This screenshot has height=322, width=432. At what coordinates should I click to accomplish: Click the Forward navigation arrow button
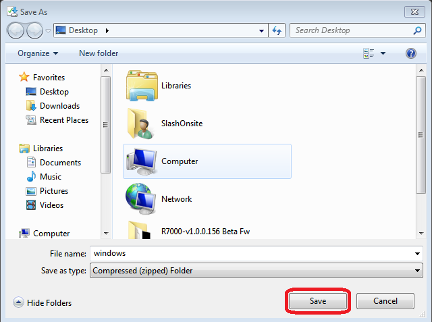[34, 30]
